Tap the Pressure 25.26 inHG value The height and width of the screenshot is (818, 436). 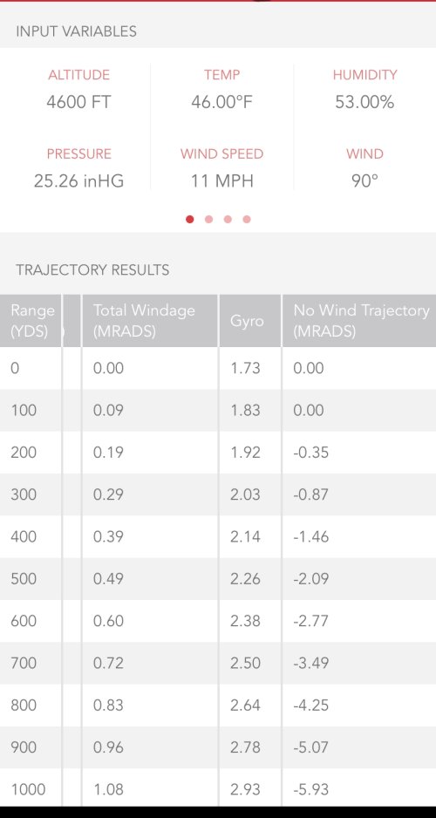(x=78, y=181)
